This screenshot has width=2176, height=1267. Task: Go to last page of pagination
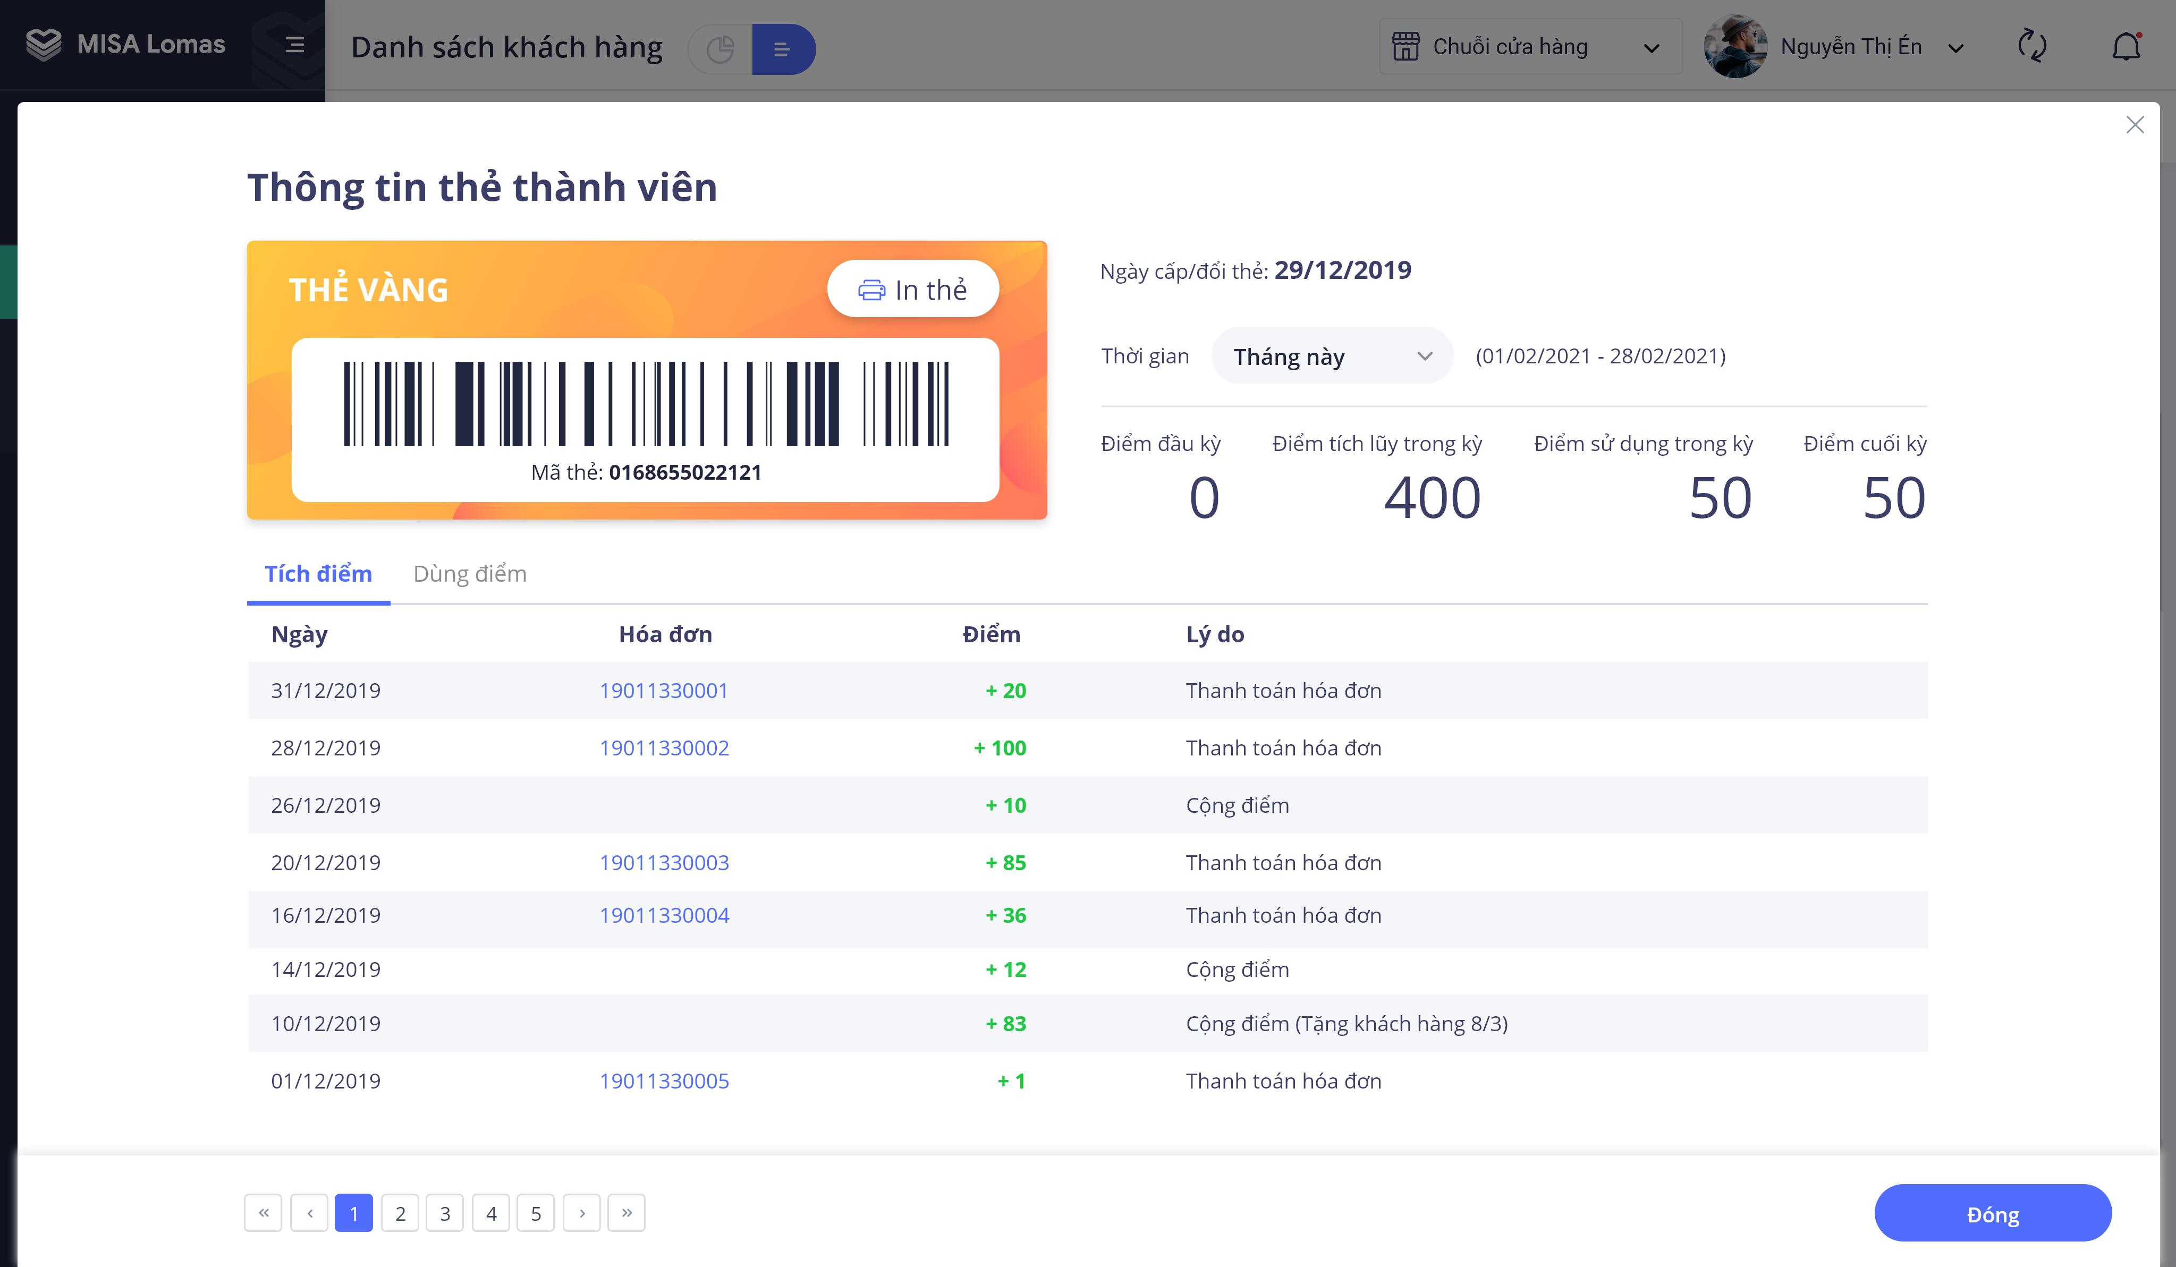coord(626,1213)
